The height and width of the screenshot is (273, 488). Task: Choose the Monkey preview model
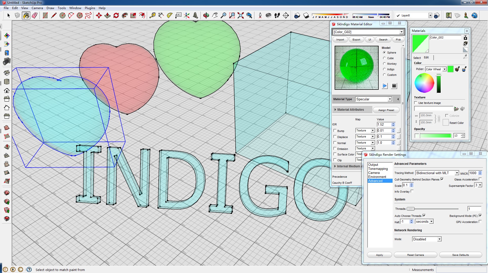pos(384,64)
